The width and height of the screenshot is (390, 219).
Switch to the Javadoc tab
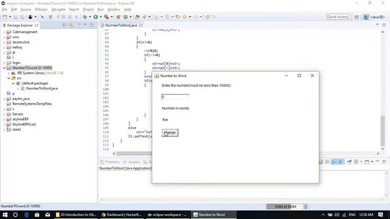(x=132, y=162)
